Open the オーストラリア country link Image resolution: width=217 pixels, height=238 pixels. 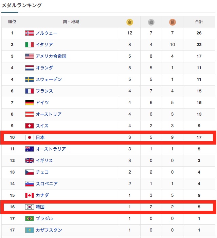[51, 149]
